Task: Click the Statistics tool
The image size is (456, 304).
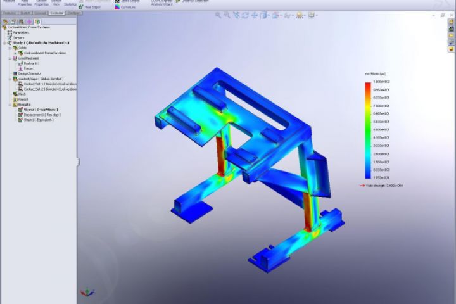Action: tap(70, 4)
